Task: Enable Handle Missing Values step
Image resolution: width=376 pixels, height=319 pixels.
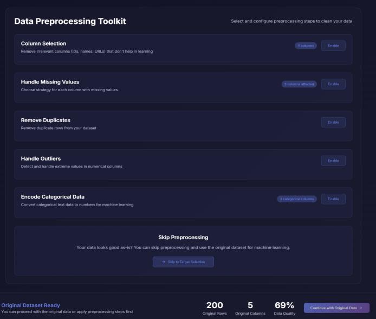Action: pos(333,84)
